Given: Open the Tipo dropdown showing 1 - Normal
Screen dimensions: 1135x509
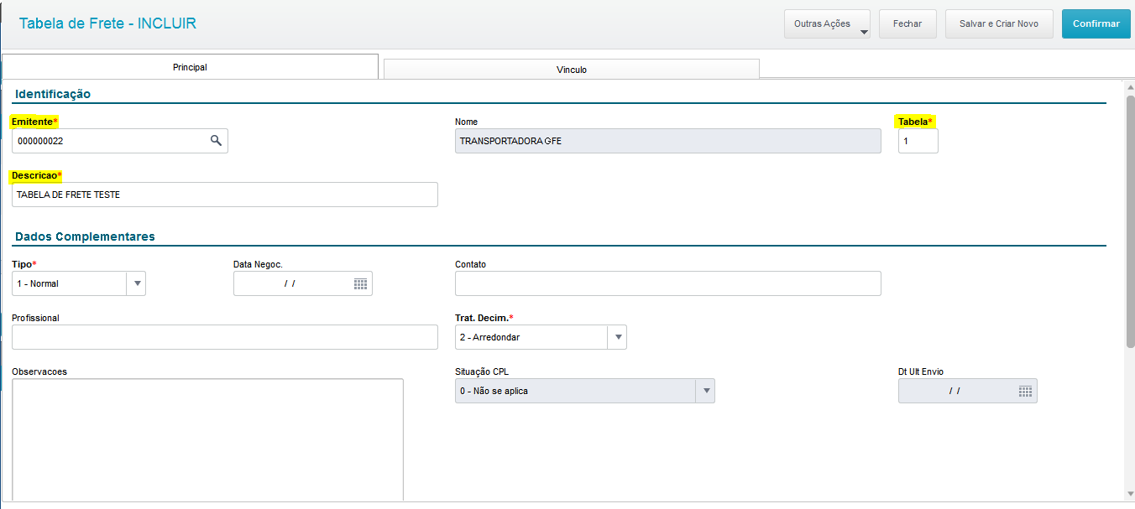Looking at the screenshot, I should coord(136,283).
